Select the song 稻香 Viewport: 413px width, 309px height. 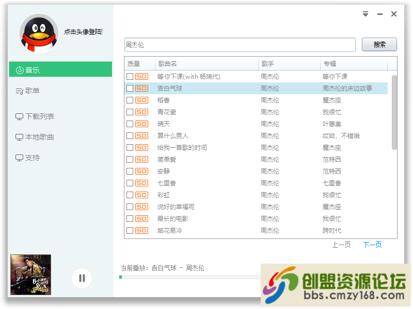click(x=164, y=100)
